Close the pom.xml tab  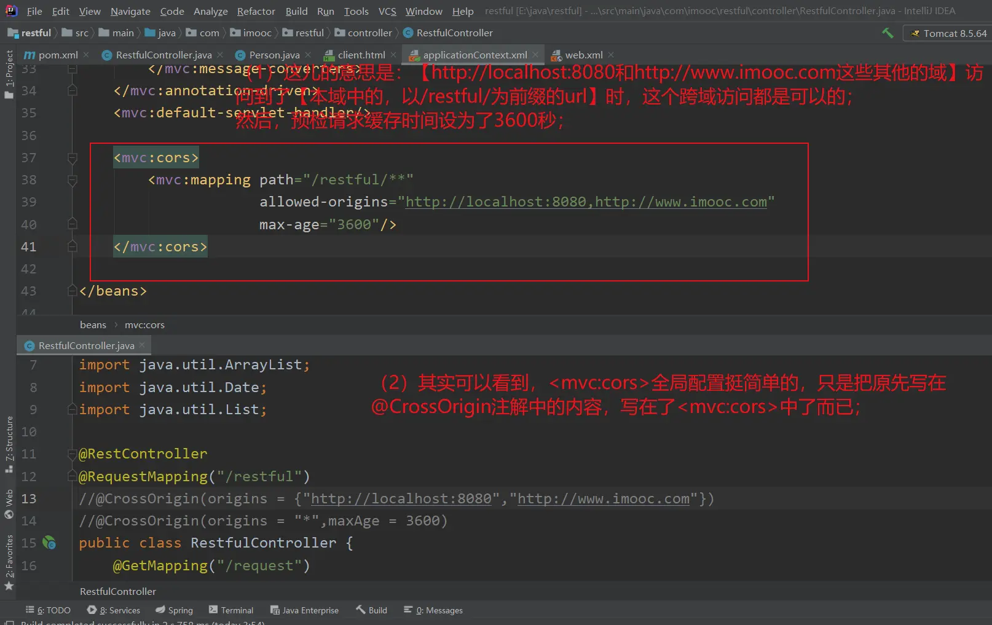point(87,55)
